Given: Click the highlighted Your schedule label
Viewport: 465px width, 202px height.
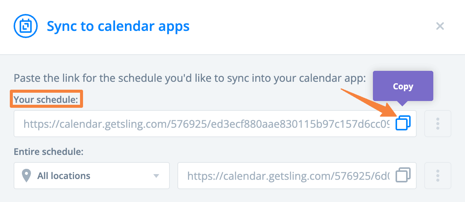Looking at the screenshot, I should point(46,100).
